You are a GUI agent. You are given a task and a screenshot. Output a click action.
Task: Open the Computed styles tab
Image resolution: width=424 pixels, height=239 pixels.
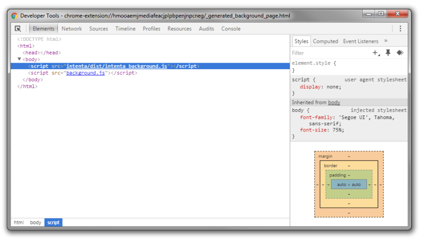(x=325, y=41)
